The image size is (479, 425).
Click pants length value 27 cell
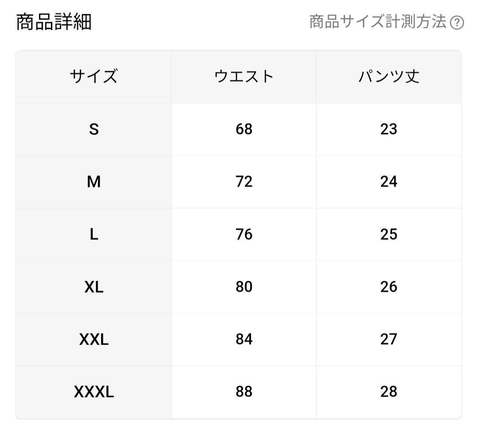pyautogui.click(x=389, y=339)
